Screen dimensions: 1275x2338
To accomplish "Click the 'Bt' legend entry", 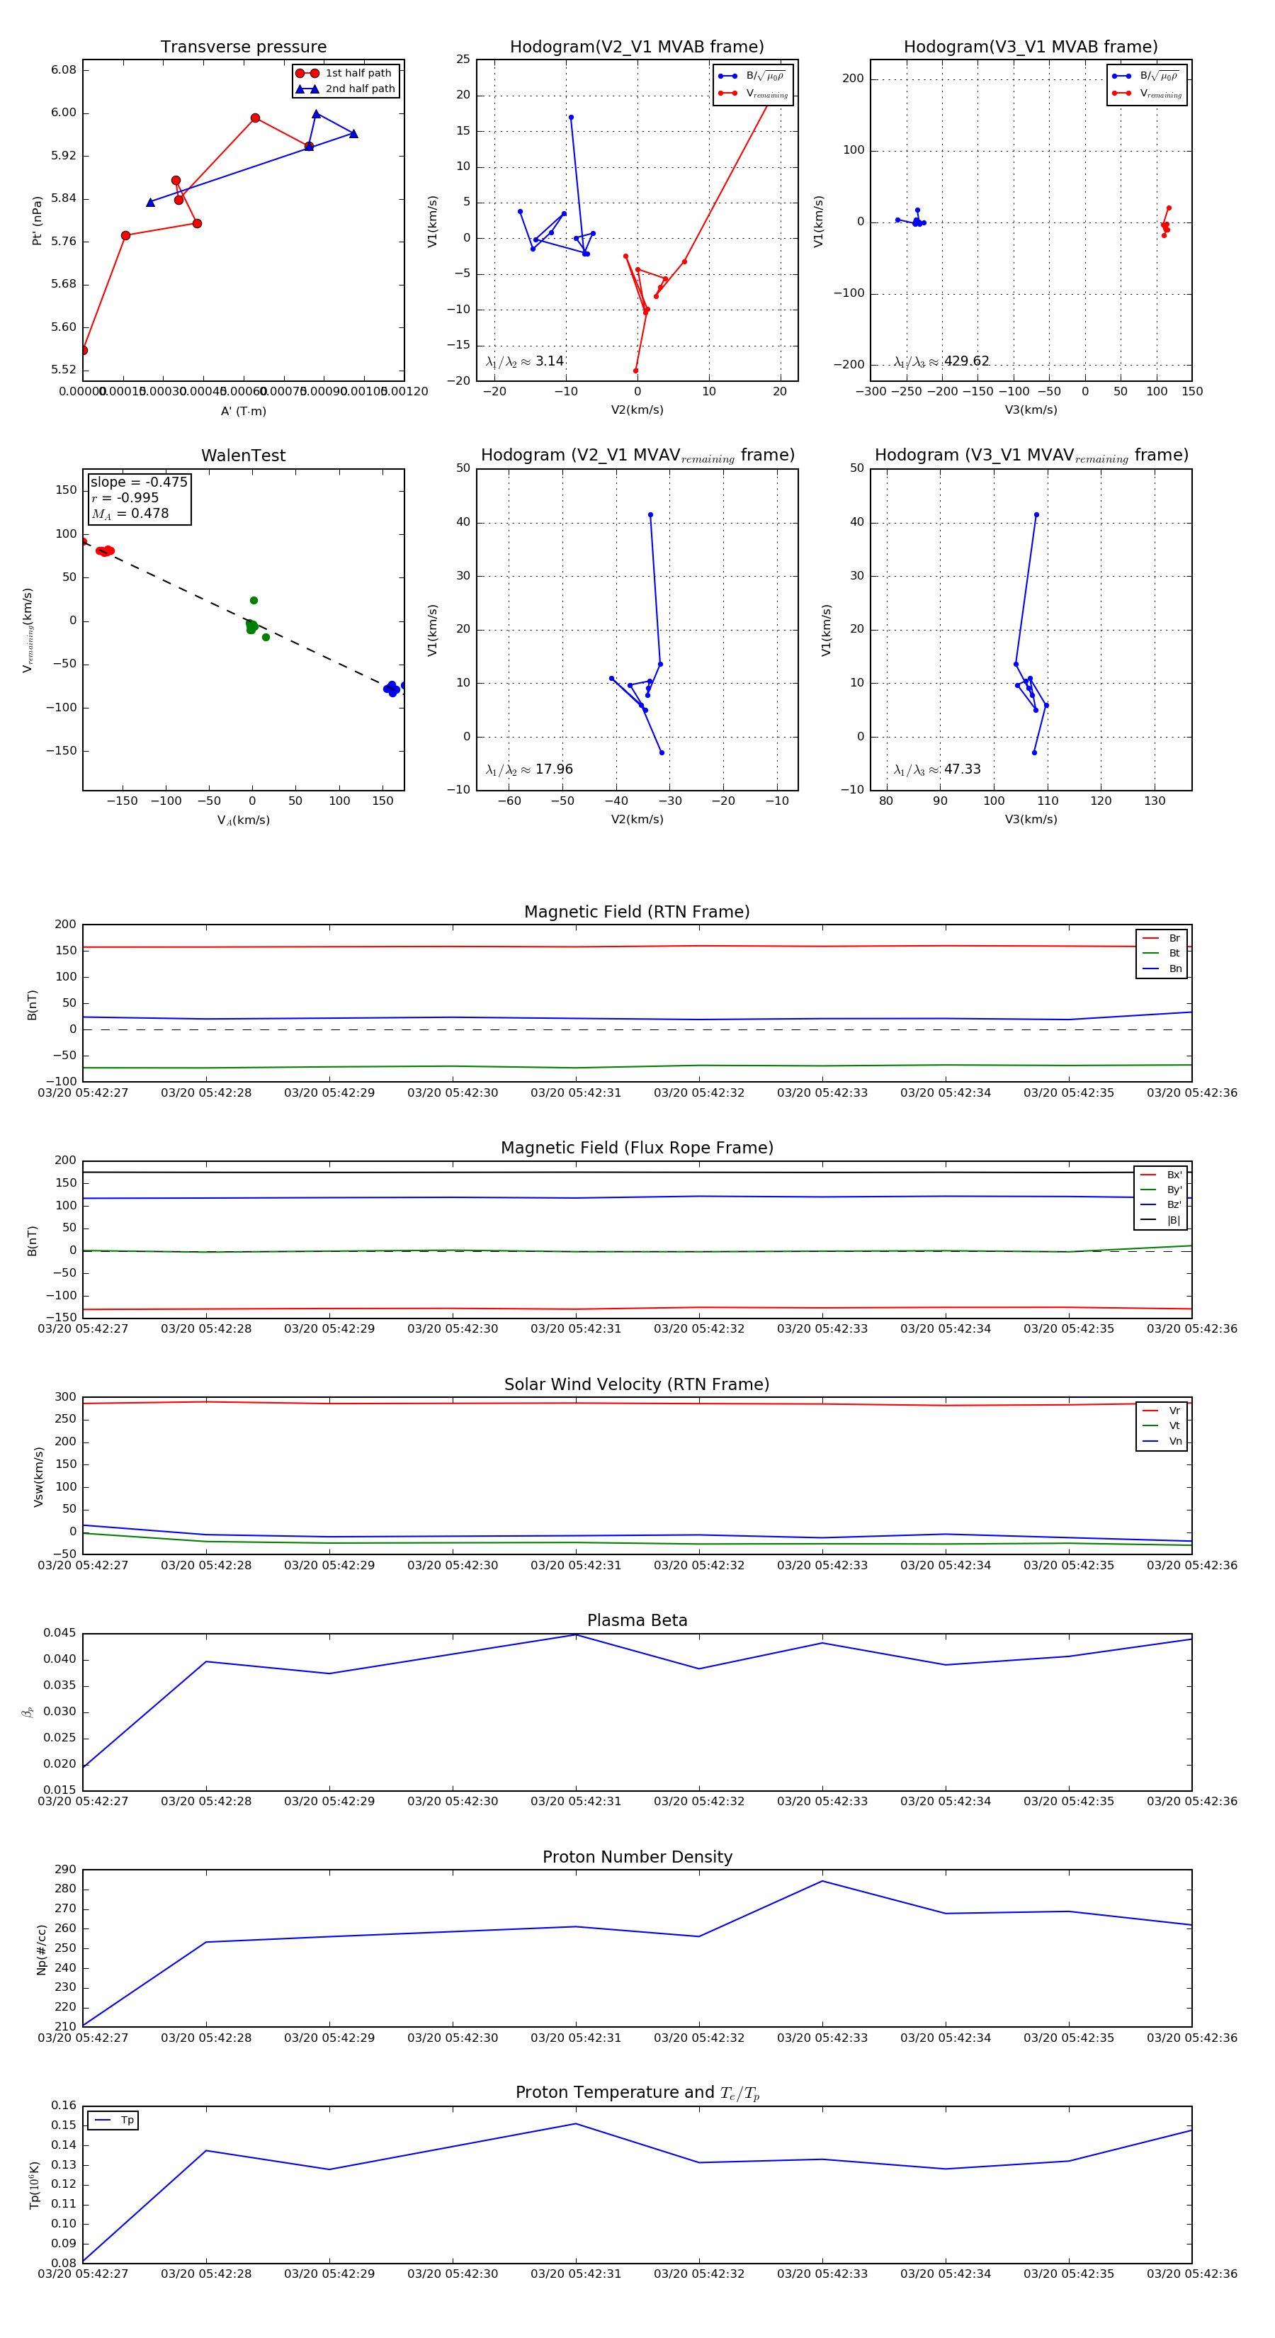I will 1162,954.
